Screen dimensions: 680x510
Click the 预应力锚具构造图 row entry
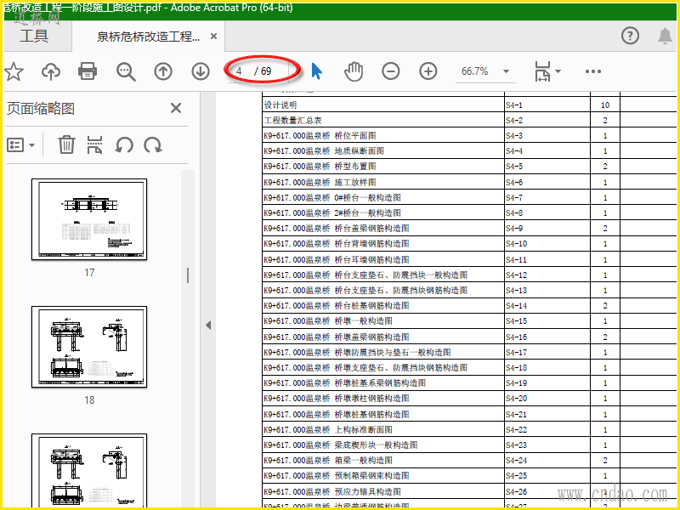click(332, 491)
